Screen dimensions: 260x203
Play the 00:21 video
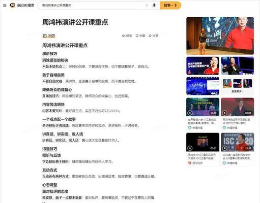(203, 142)
